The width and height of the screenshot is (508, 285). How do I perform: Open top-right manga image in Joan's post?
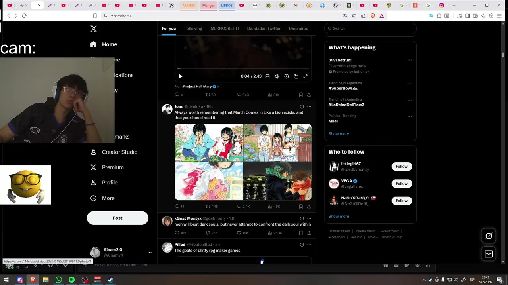click(277, 143)
